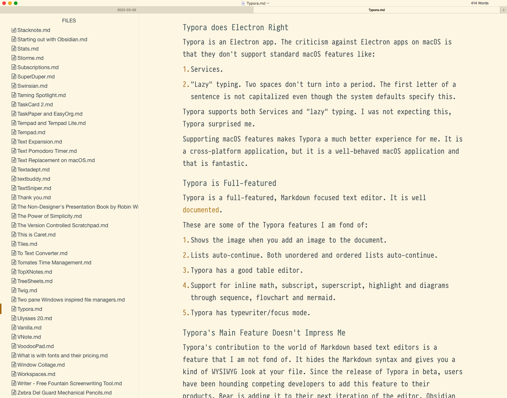Open the Typora.md title dropdown chevron
The image size is (507, 398).
[x=268, y=3]
